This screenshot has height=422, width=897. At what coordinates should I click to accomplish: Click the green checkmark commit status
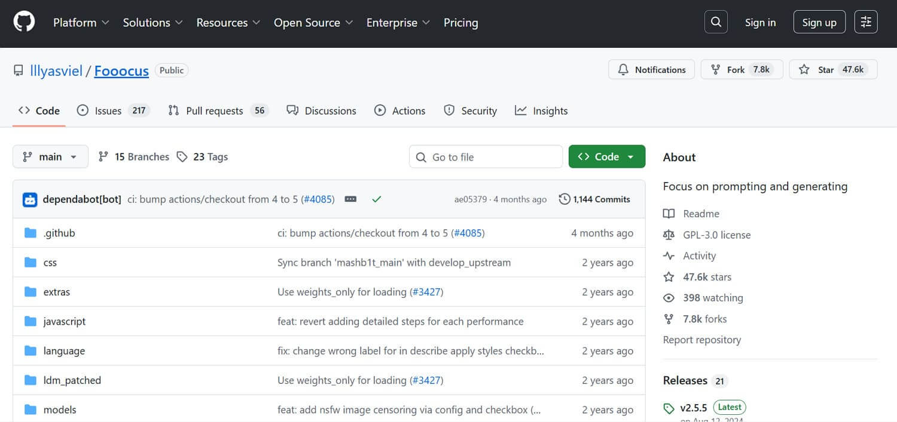click(x=376, y=199)
